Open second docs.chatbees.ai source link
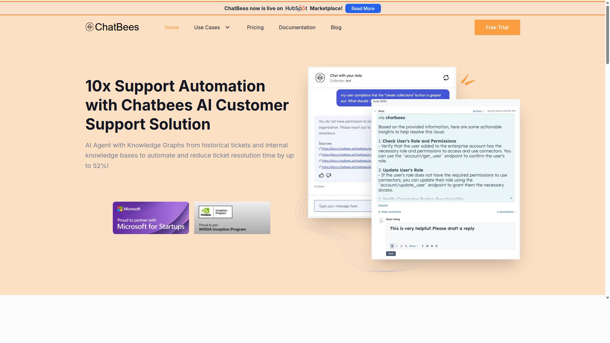 [x=346, y=155]
